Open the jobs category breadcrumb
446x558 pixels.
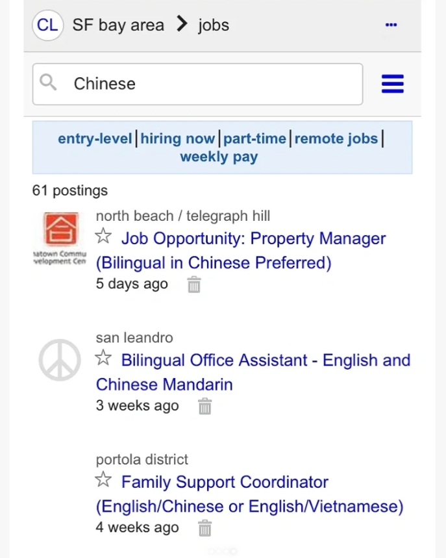point(214,25)
